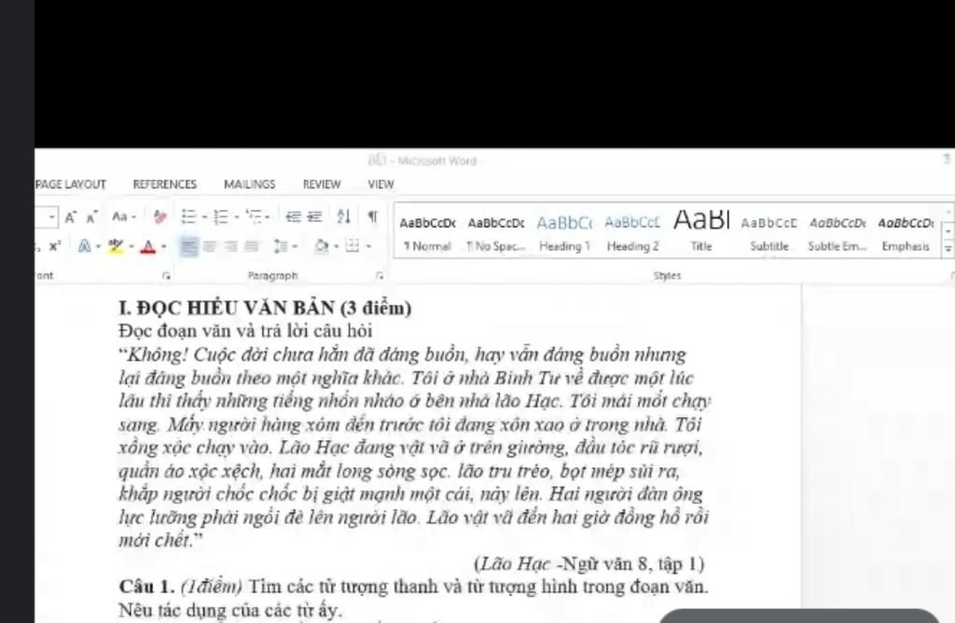Image resolution: width=955 pixels, height=623 pixels.
Task: Open the borders dropdown arrow
Action: [x=368, y=246]
